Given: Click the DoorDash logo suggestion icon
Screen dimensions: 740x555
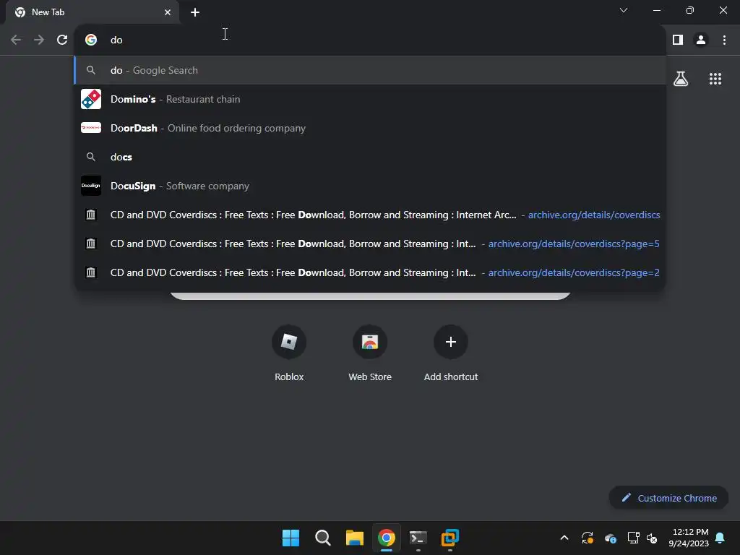Looking at the screenshot, I should pyautogui.click(x=91, y=128).
